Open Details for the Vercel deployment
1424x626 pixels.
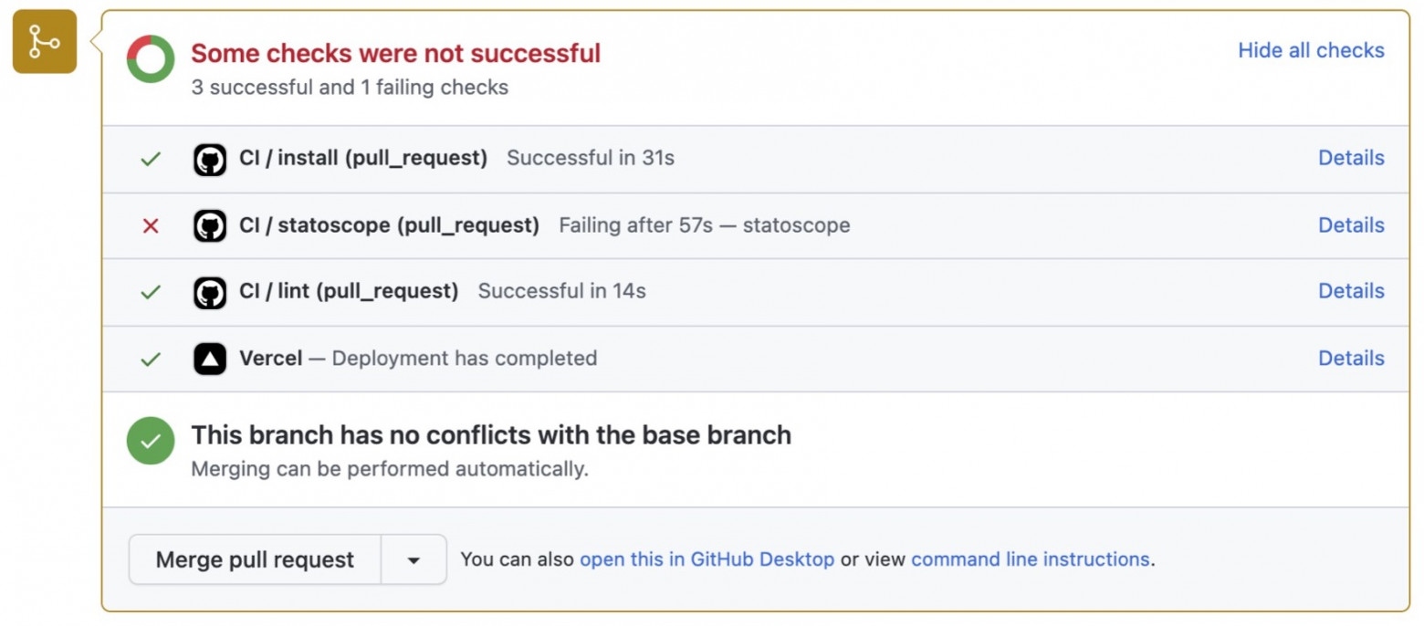click(x=1351, y=358)
